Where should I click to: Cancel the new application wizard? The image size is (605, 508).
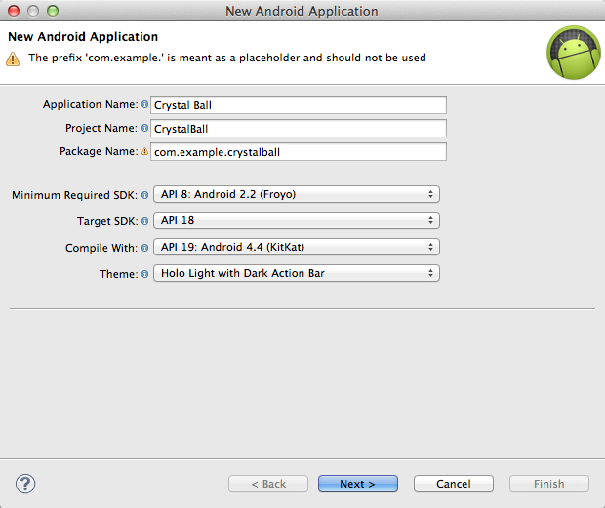453,484
